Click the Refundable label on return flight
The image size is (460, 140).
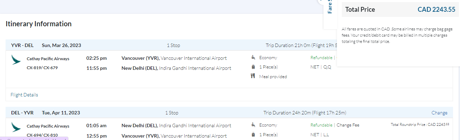(x=321, y=125)
